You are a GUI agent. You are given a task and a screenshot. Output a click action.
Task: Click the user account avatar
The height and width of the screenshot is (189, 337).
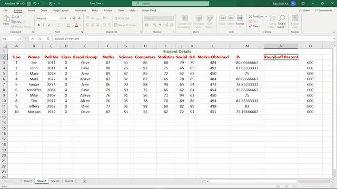293,4
